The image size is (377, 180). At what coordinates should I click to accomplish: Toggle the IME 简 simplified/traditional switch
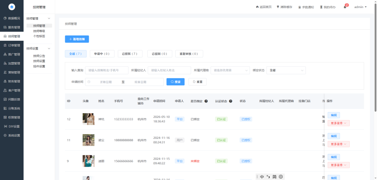pos(274,177)
